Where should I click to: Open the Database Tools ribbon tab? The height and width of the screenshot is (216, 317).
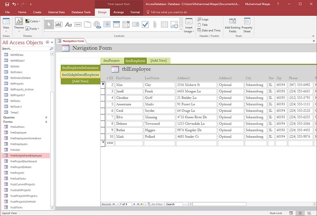coord(80,11)
